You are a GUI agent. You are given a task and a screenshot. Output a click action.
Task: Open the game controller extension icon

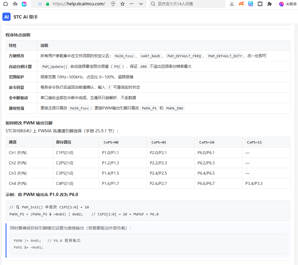coord(241,4)
